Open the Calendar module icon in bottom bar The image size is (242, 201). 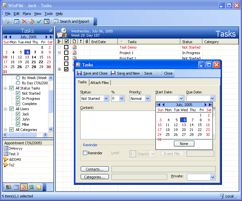click(16, 187)
